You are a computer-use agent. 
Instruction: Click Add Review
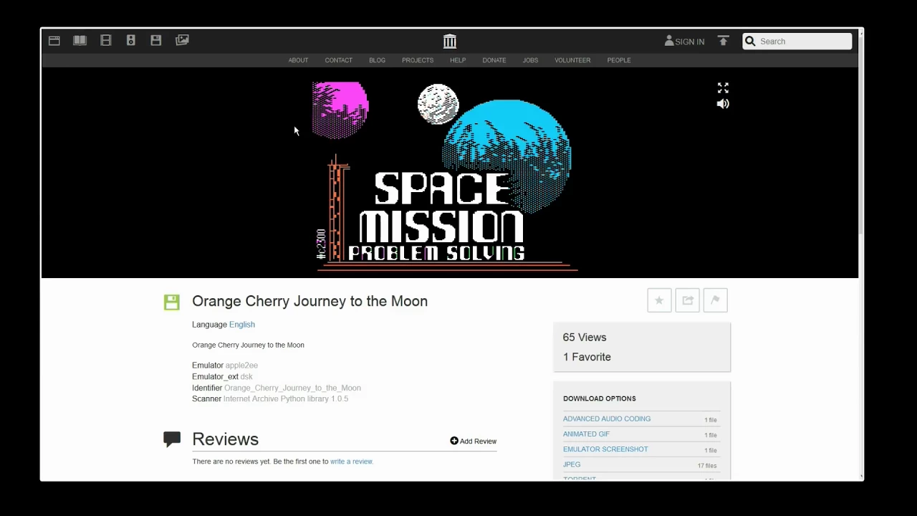[474, 441]
